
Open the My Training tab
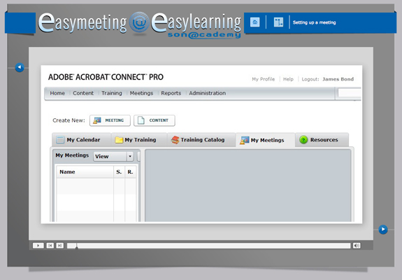coord(139,140)
